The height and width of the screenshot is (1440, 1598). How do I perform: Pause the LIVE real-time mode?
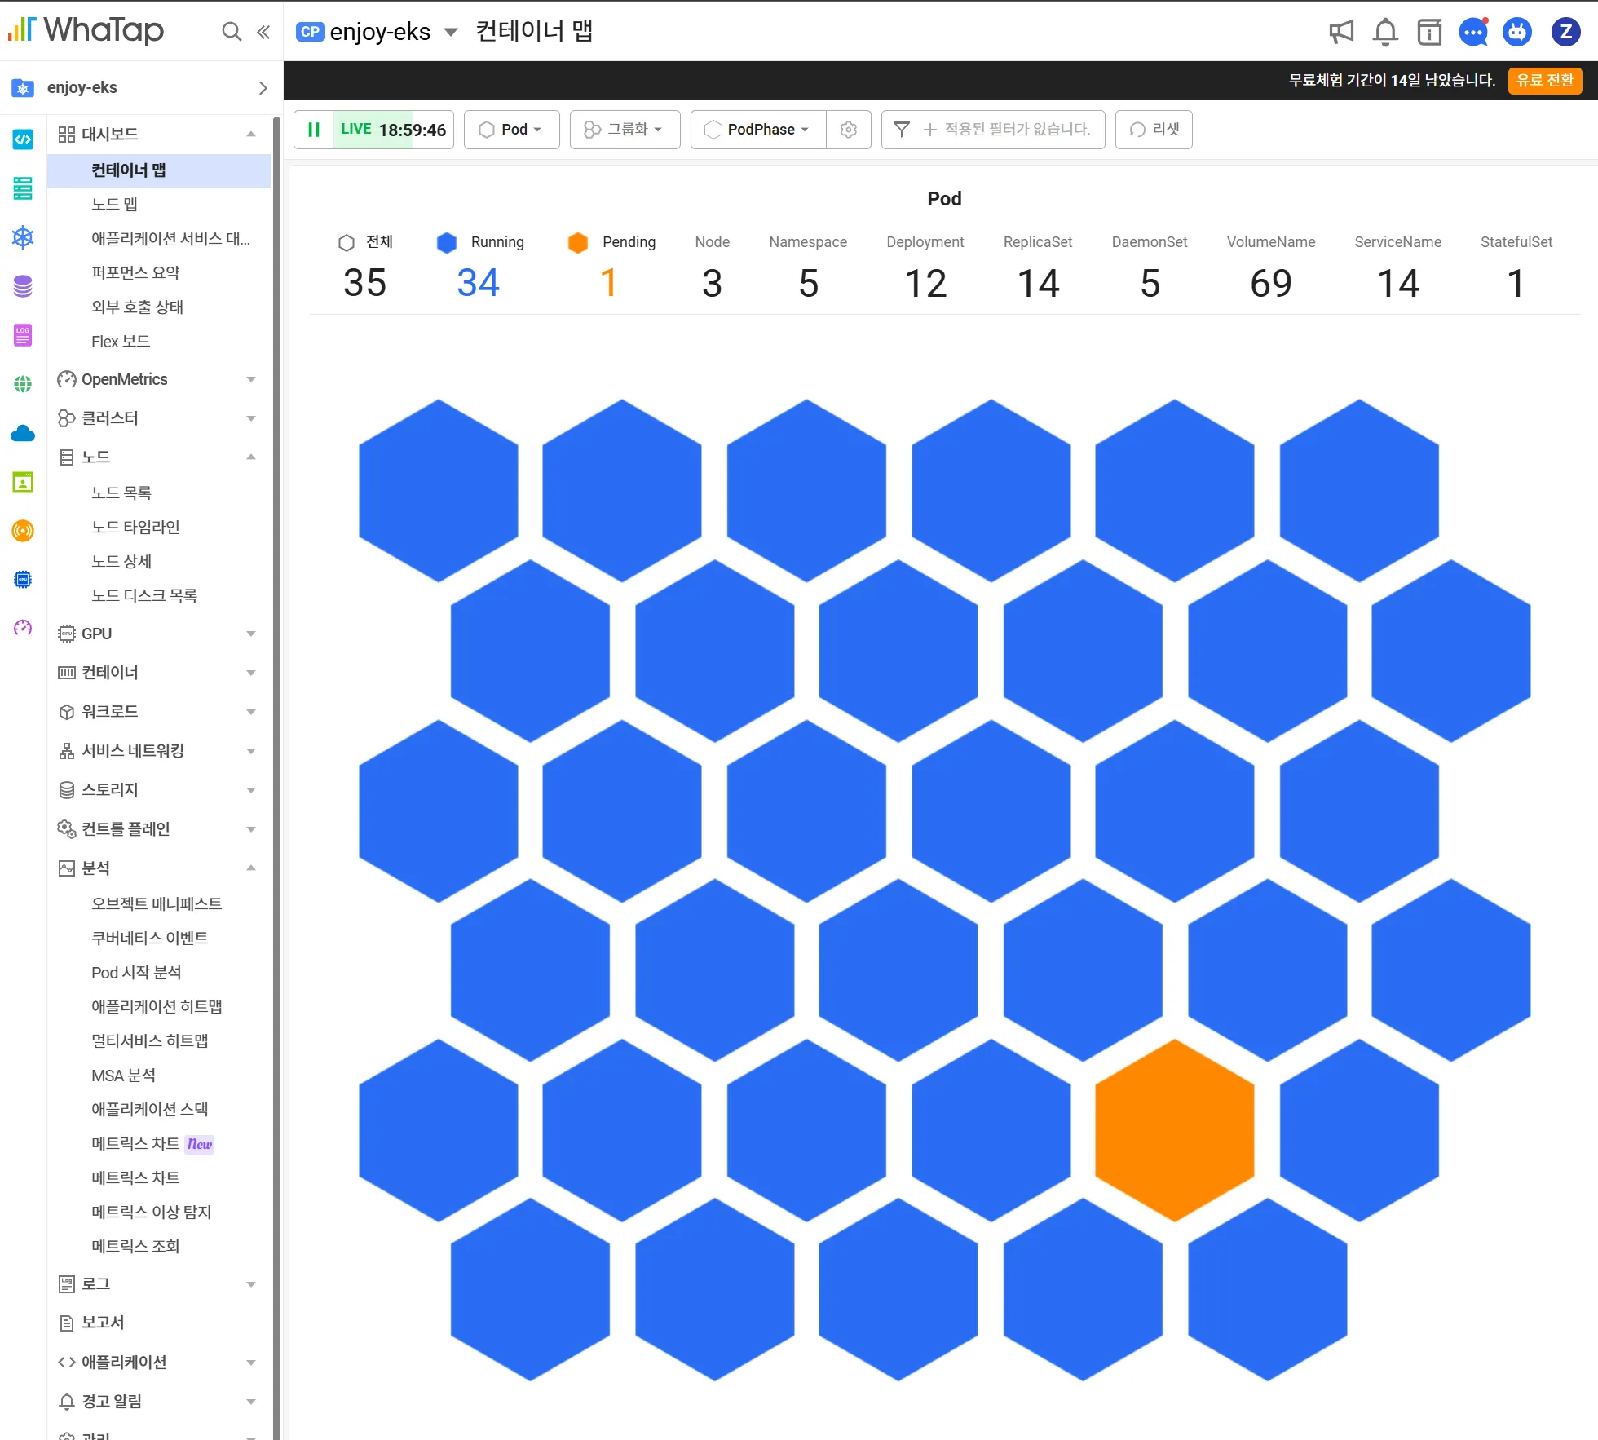coord(314,130)
